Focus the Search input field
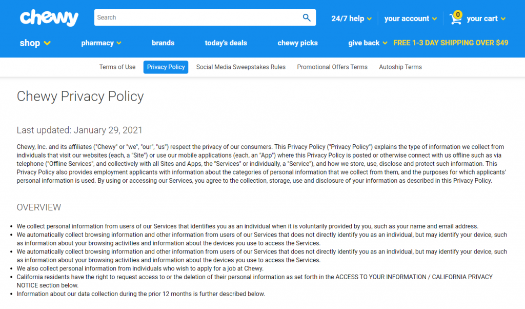The width and height of the screenshot is (525, 309). pos(197,17)
